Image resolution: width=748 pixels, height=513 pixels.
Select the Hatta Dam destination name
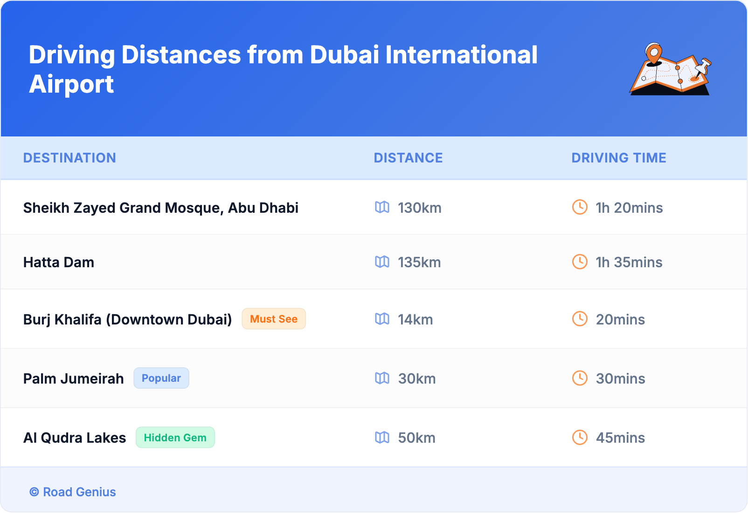point(59,262)
